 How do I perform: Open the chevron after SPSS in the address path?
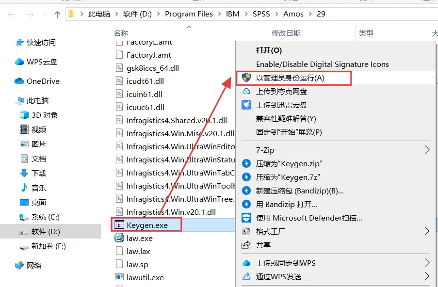pyautogui.click(x=277, y=14)
